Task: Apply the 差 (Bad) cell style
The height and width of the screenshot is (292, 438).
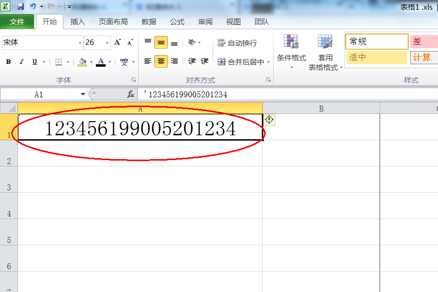Action: click(424, 42)
